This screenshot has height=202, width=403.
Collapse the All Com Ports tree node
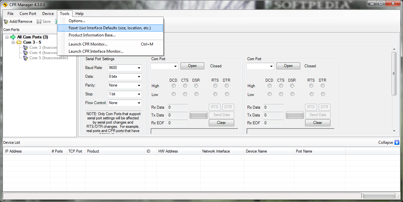[7, 37]
